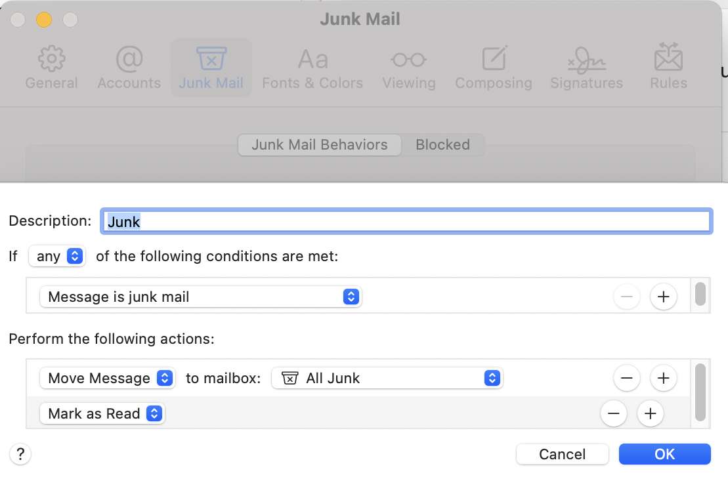Remove the Move Message action row
728x477 pixels.
(x=626, y=378)
